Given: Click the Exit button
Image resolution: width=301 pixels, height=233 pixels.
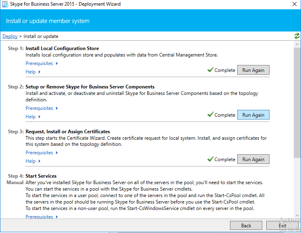Looking at the screenshot, I should [282, 225].
